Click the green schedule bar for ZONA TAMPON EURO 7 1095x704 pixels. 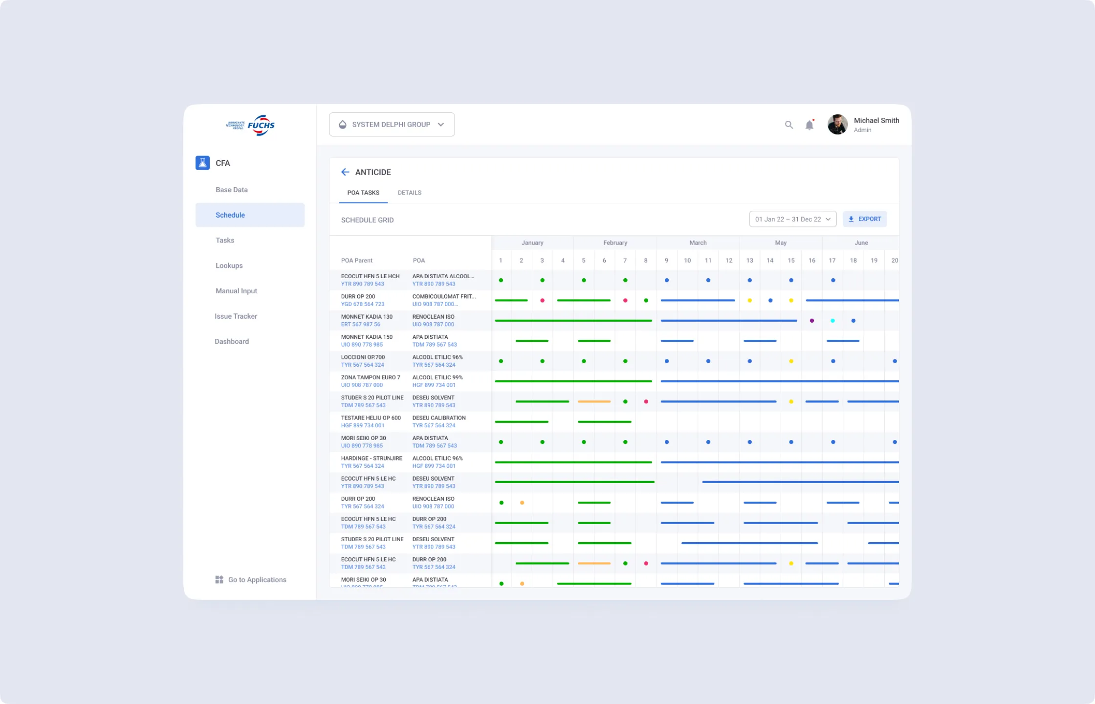click(572, 381)
